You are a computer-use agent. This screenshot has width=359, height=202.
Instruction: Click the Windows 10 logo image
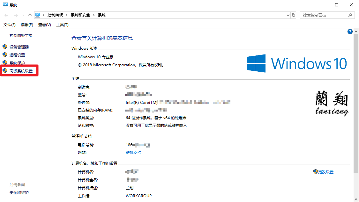tap(297, 63)
